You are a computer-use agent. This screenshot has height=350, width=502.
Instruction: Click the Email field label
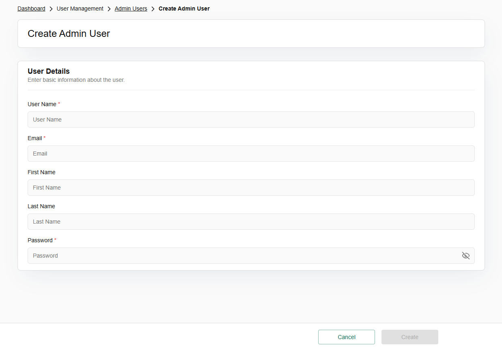click(34, 138)
